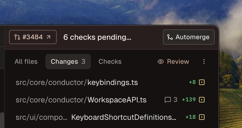Enable Automerge for this pull request

(x=189, y=37)
